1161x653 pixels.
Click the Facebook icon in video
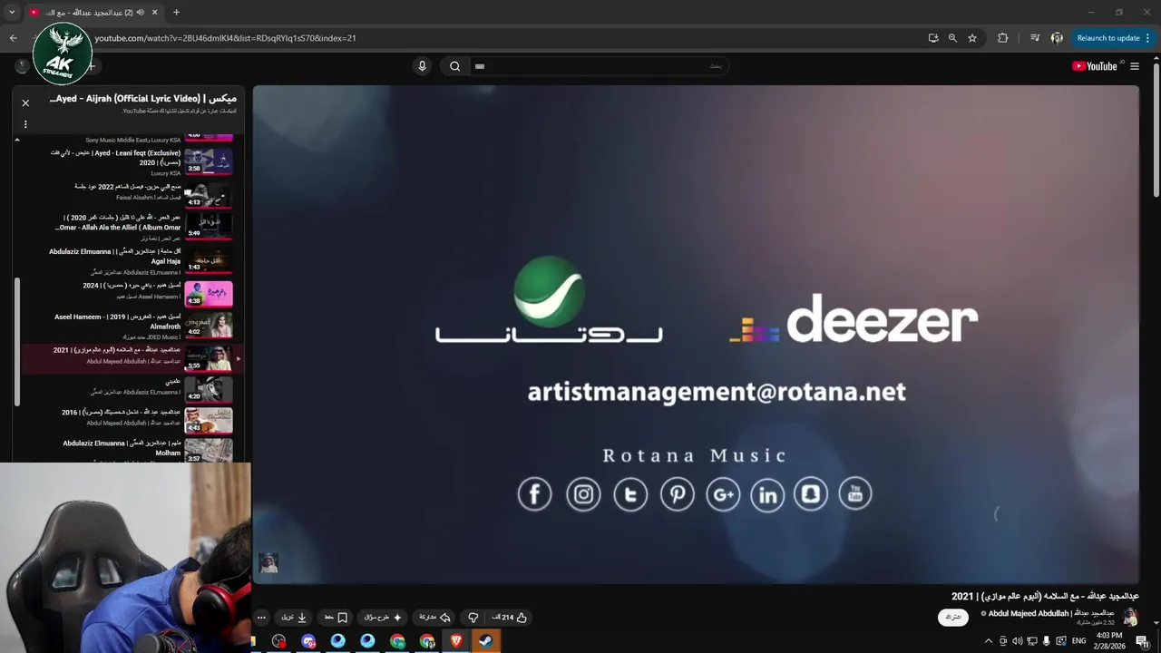click(x=534, y=494)
